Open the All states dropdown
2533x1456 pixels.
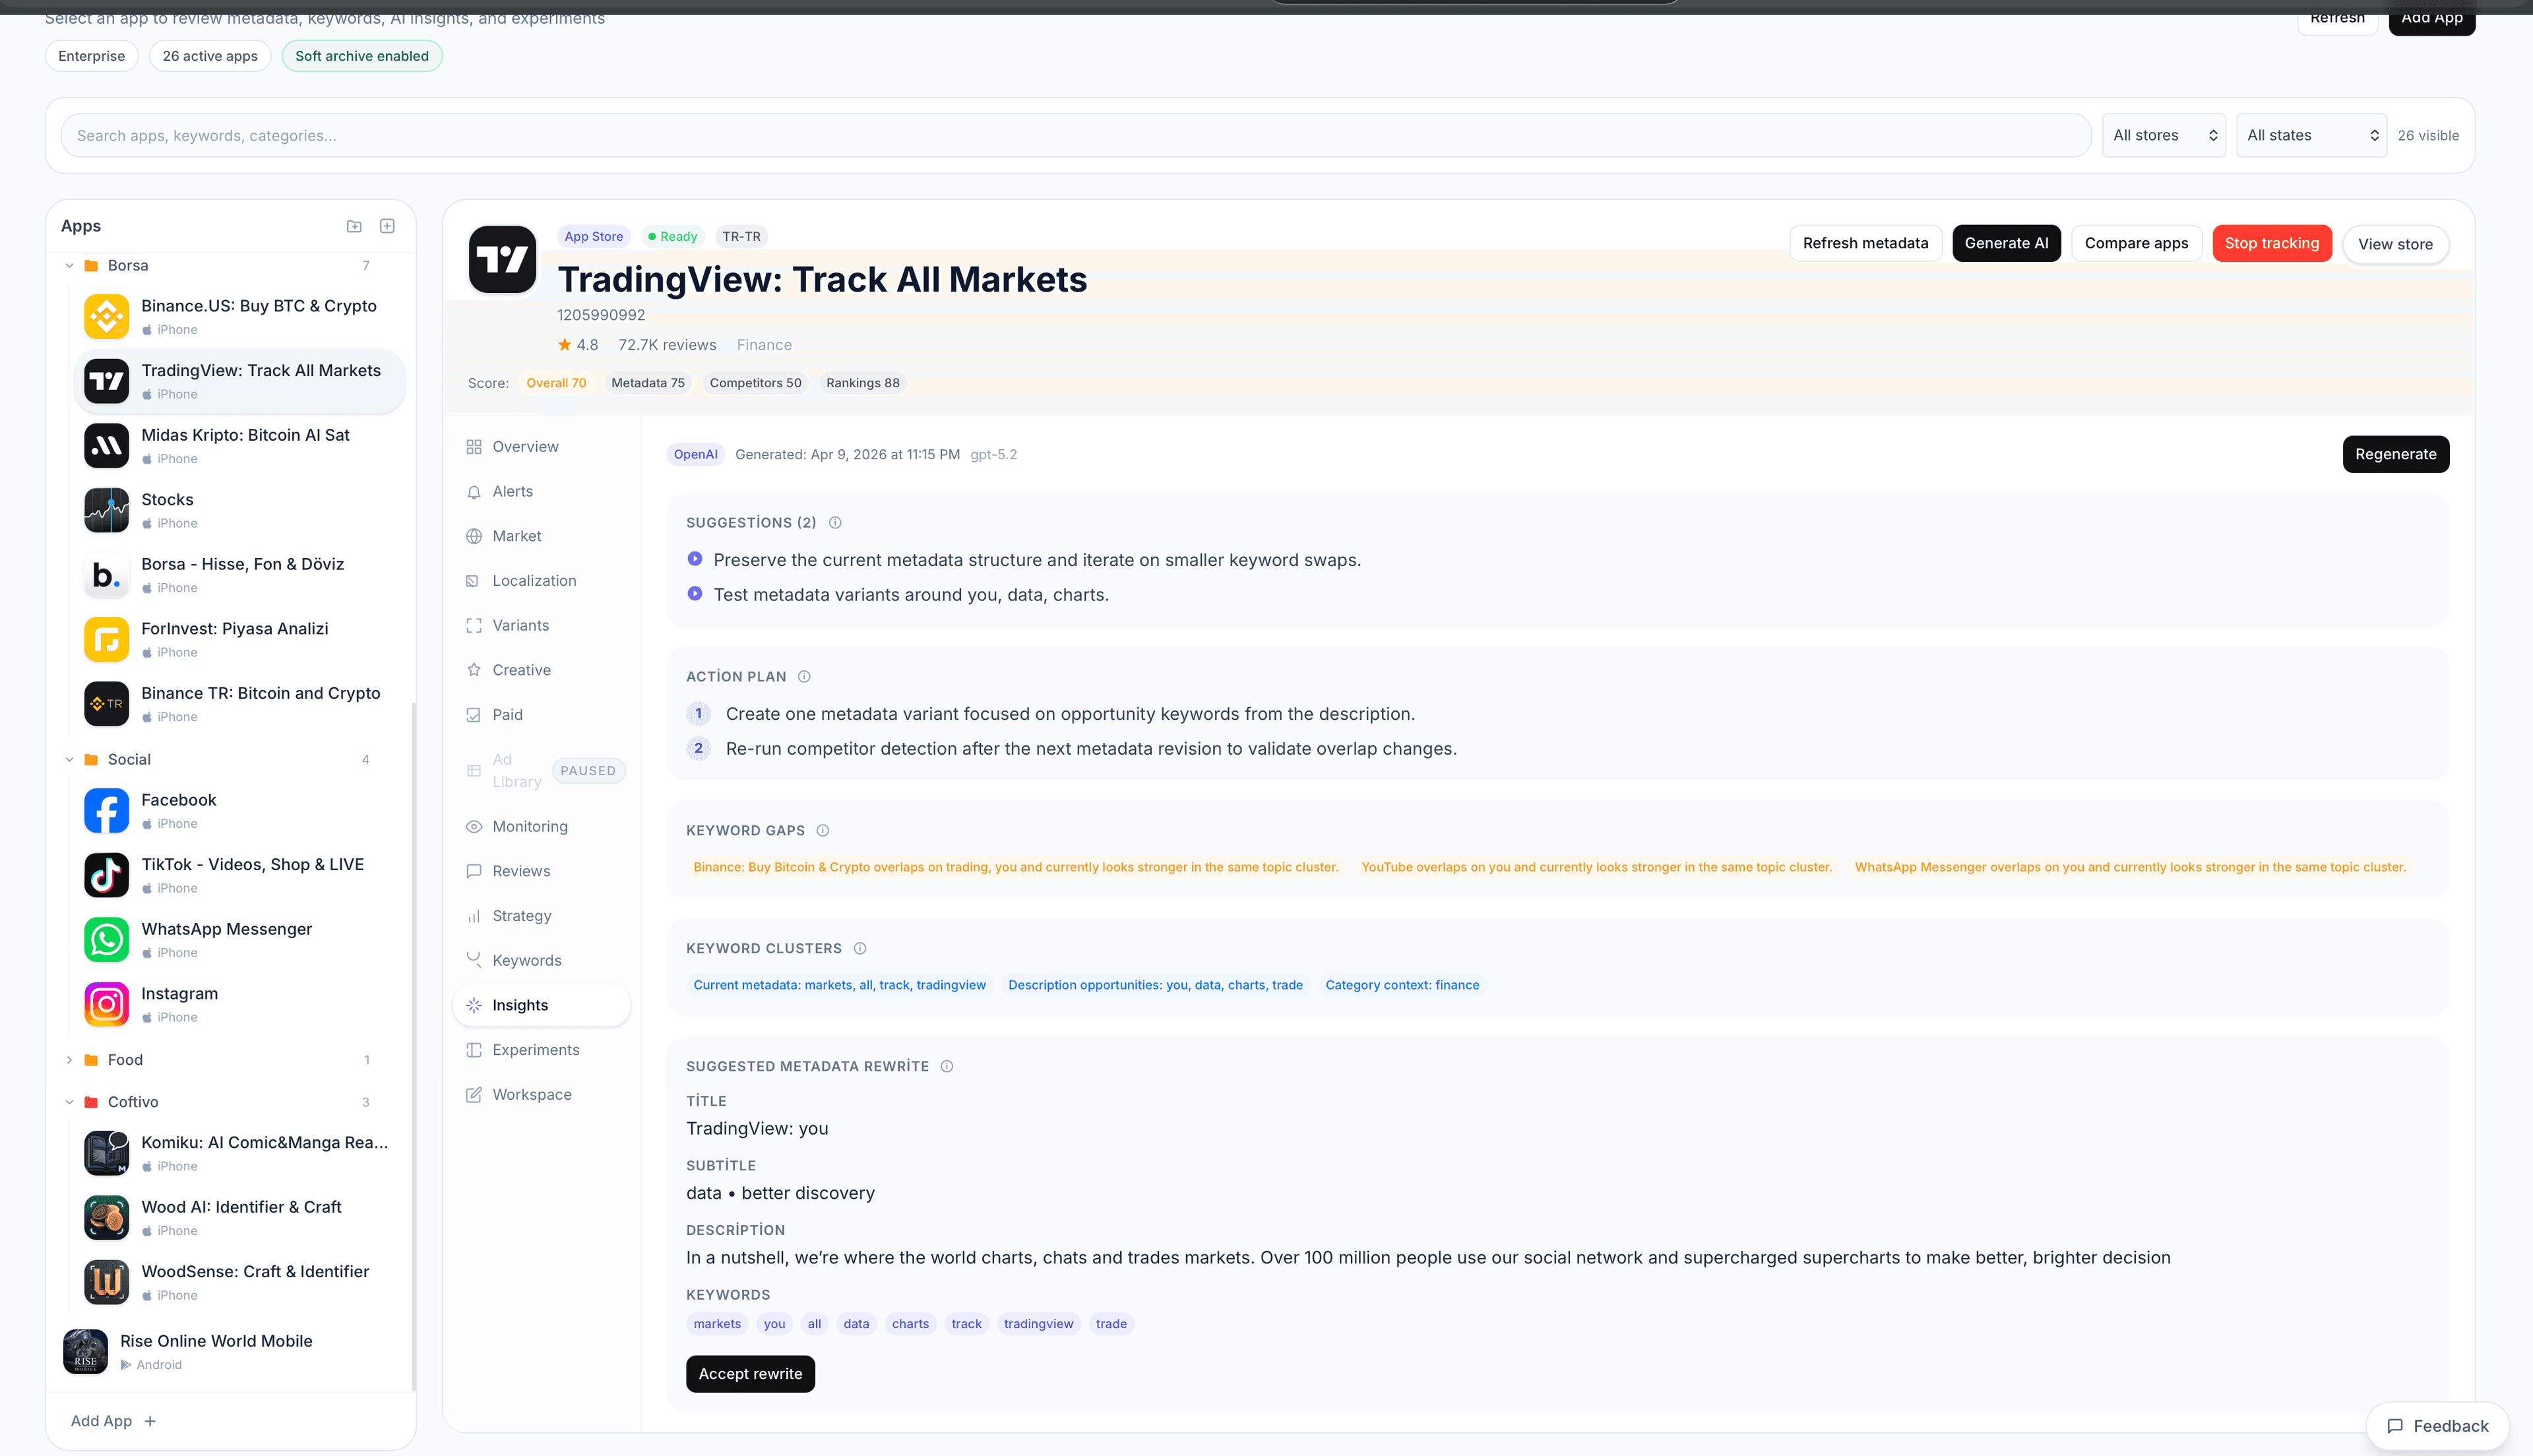pyautogui.click(x=2311, y=135)
